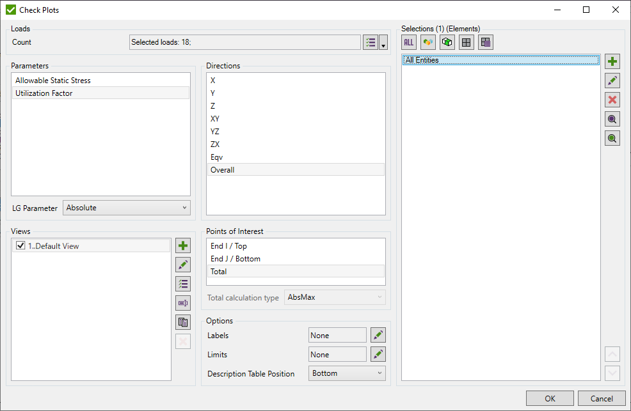This screenshot has width=631, height=411.
Task: Click the rename view icon
Action: click(183, 302)
